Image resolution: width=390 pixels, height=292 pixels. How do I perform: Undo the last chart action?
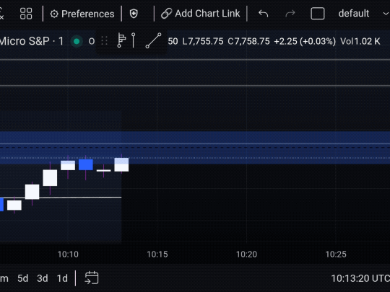(x=263, y=14)
